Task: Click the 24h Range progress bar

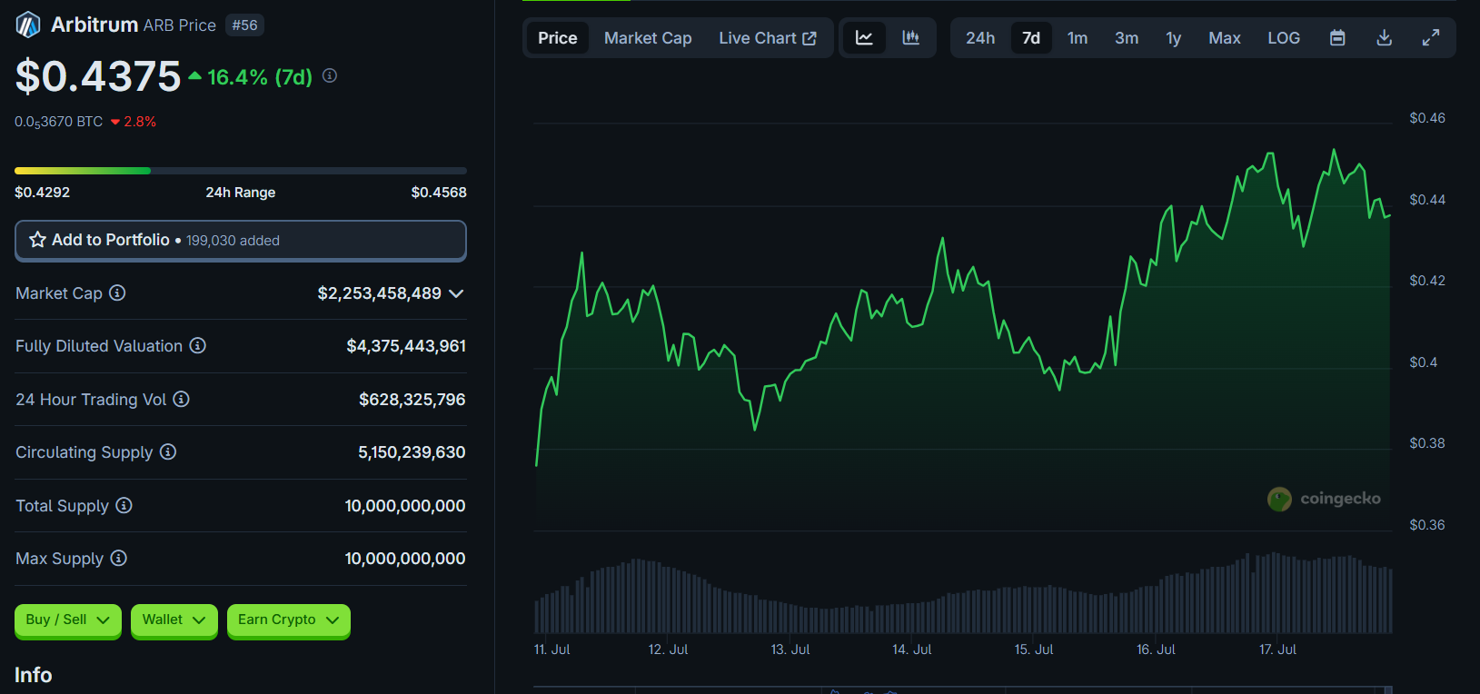Action: 241,171
